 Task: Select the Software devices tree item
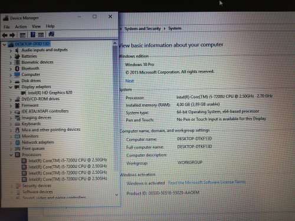38,192
